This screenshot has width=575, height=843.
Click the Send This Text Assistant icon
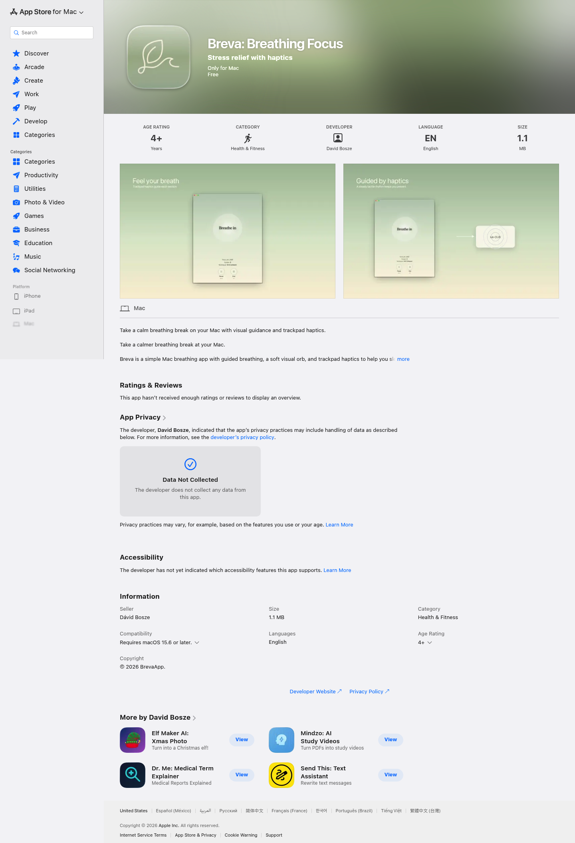coord(282,775)
